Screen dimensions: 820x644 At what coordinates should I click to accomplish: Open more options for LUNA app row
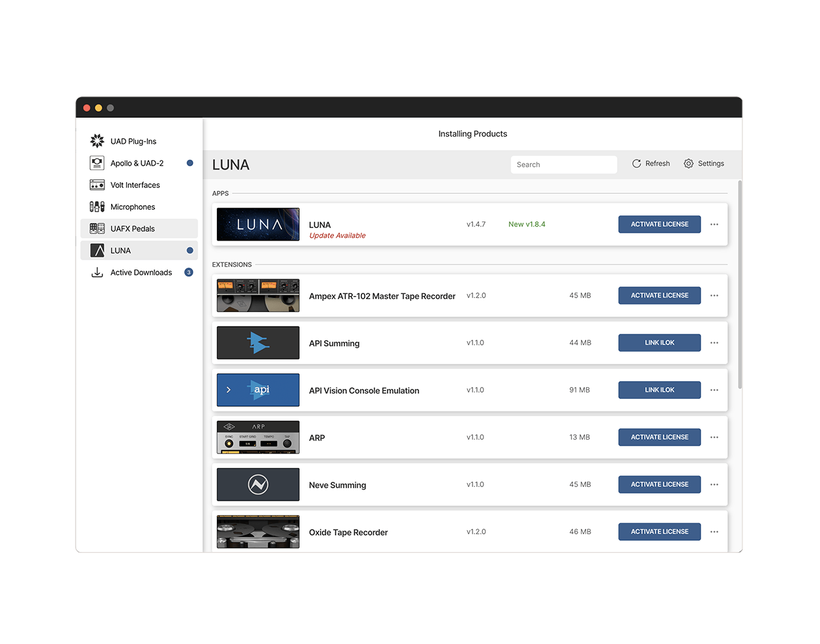click(714, 225)
